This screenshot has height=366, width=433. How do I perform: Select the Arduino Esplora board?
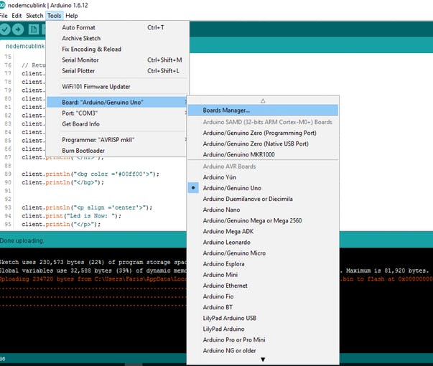[x=263, y=264]
